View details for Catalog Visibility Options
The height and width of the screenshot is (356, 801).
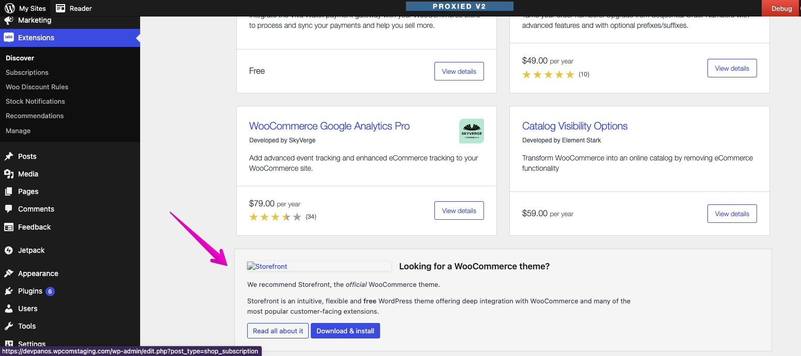(732, 213)
